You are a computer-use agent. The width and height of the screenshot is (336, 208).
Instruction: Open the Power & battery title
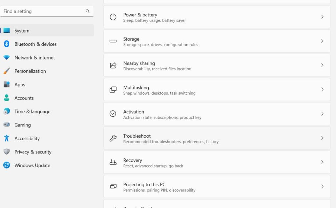point(140,15)
